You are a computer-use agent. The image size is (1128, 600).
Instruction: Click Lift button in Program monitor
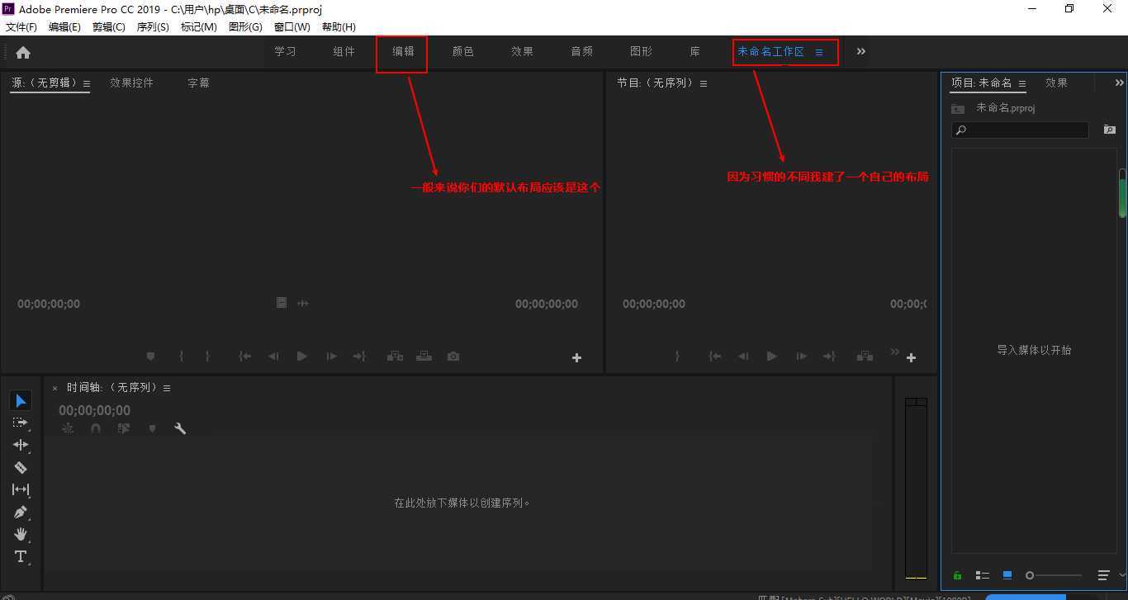point(865,357)
